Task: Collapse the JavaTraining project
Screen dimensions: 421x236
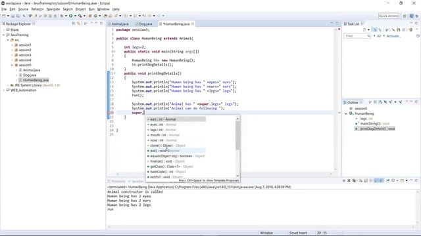Action: pyautogui.click(x=4, y=35)
